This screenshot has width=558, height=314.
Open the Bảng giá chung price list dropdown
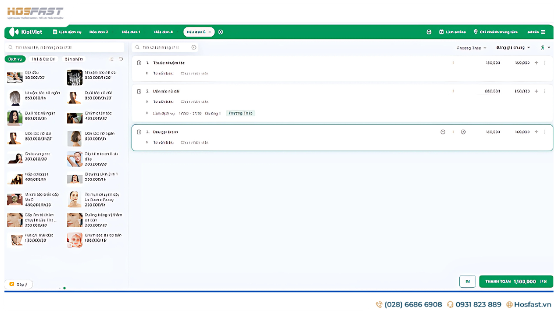tap(514, 48)
